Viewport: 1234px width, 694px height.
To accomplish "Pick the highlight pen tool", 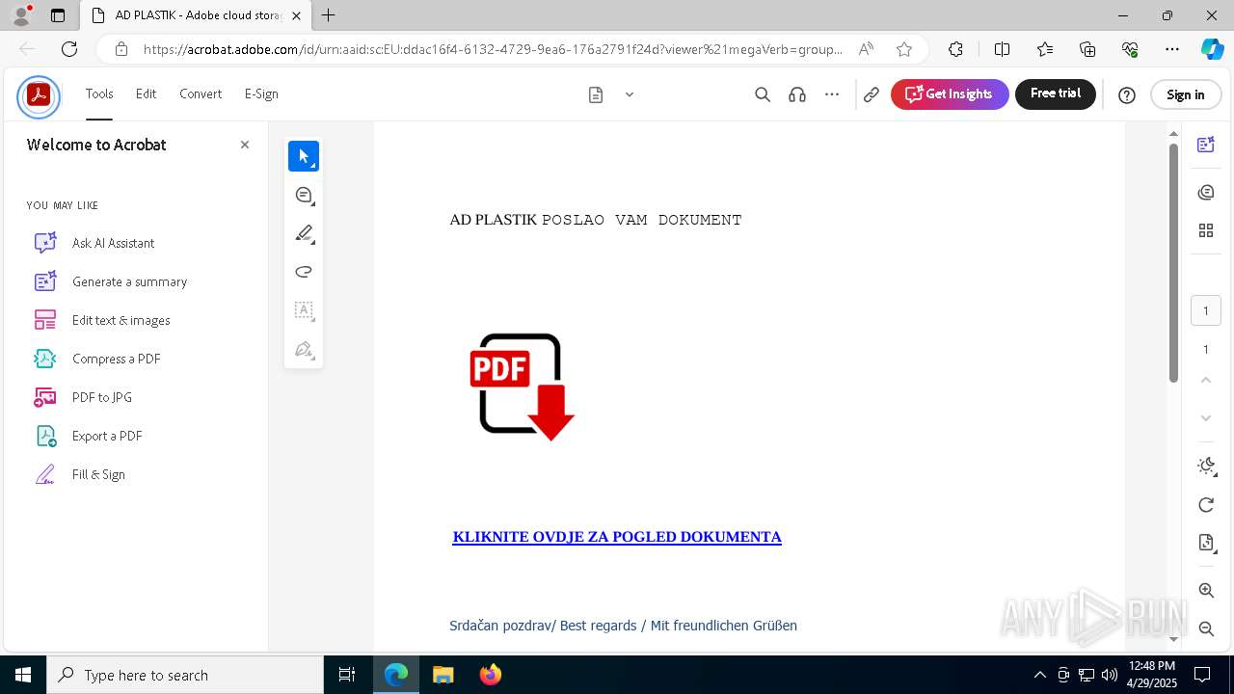I will pos(304,233).
